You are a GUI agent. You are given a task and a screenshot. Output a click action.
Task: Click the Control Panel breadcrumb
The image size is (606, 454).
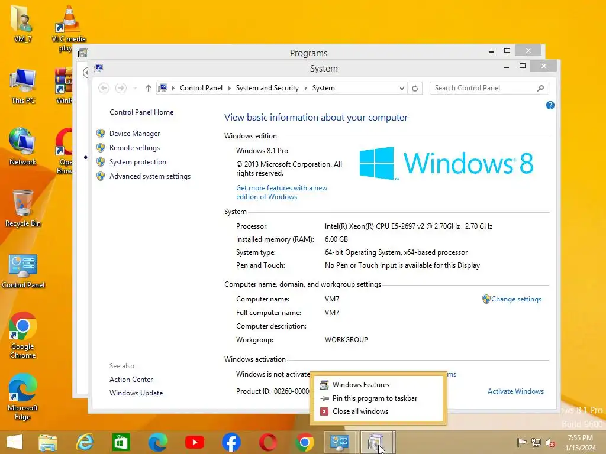pos(201,89)
